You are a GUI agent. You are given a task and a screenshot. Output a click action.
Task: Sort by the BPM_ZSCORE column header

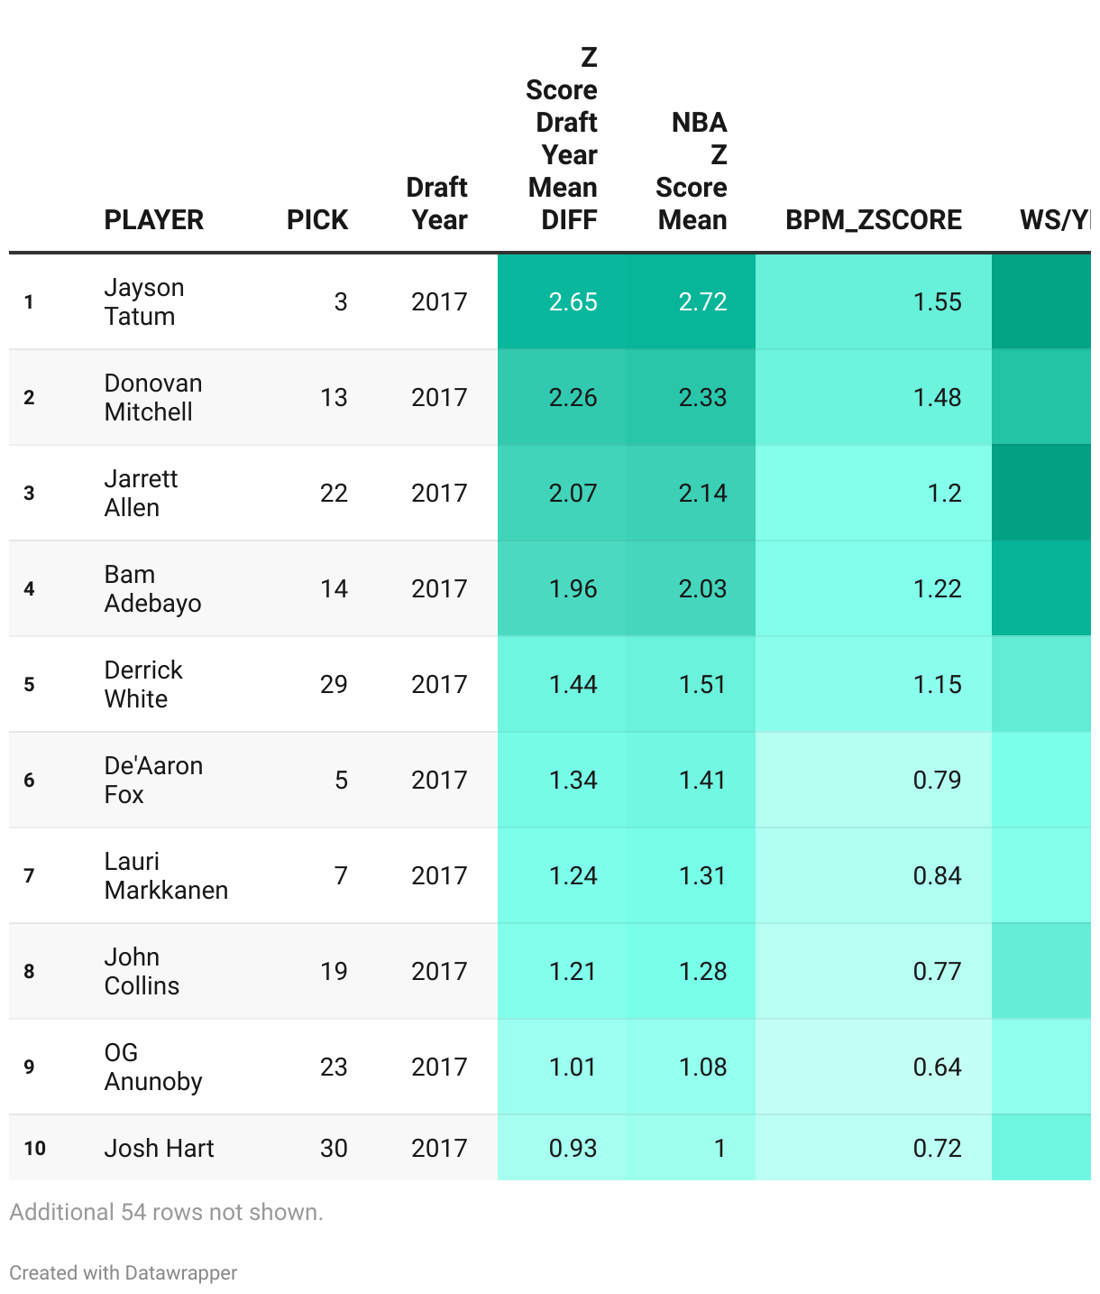coord(873,219)
